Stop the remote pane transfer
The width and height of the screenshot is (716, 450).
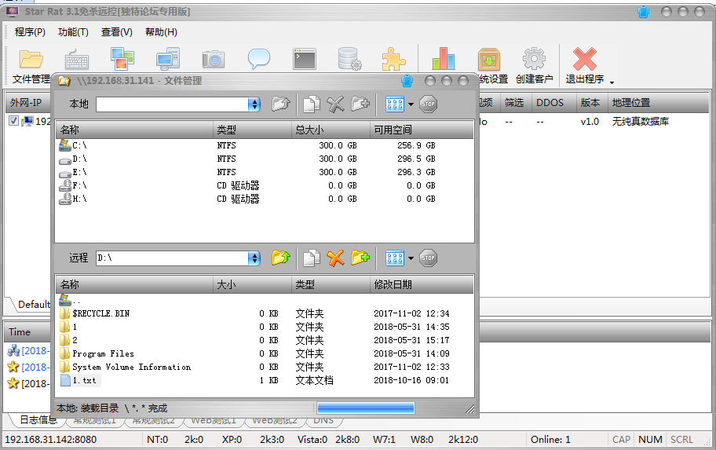[428, 258]
